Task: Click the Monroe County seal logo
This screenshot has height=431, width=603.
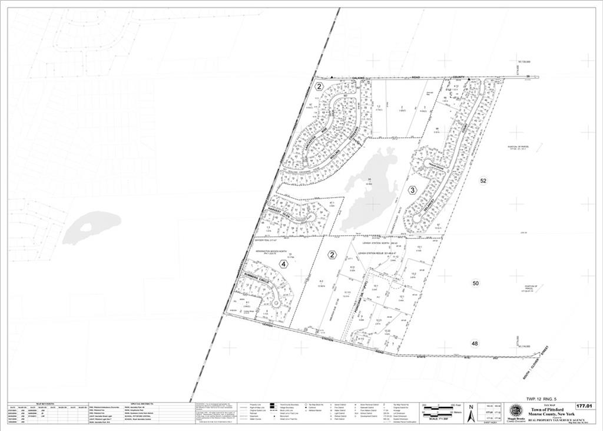Action: [x=515, y=412]
